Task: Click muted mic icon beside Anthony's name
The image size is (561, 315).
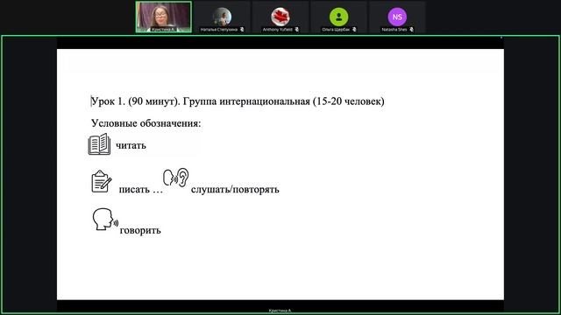Action: tap(297, 30)
